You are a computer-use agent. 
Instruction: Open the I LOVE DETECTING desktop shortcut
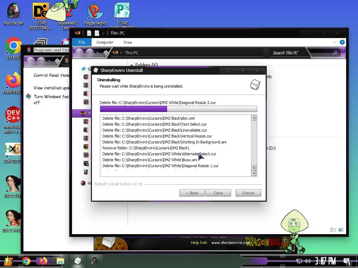pos(41,16)
